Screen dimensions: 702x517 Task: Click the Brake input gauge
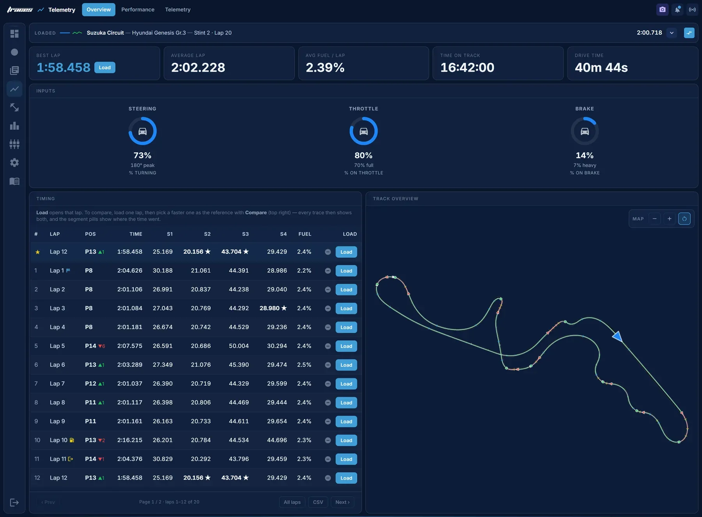(585, 131)
